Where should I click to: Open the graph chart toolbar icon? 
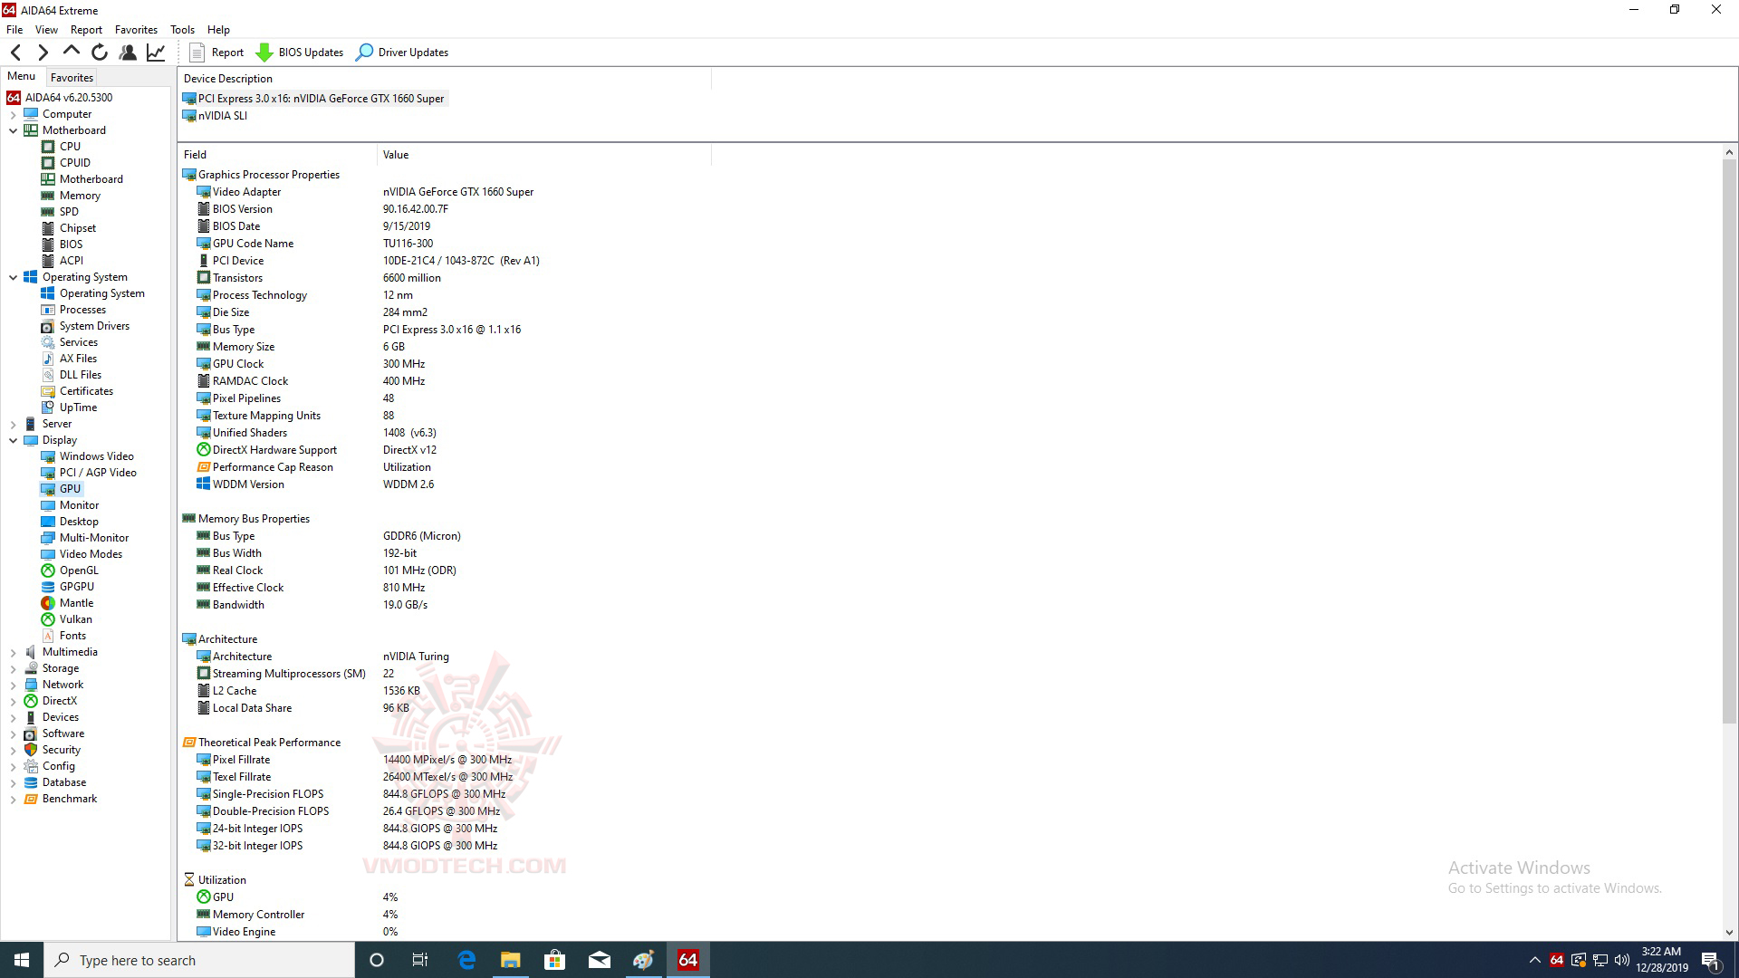point(156,53)
